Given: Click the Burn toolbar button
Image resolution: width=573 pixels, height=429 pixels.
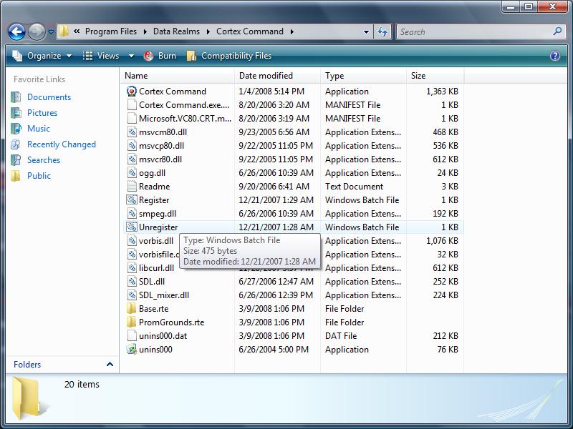Looking at the screenshot, I should (160, 56).
